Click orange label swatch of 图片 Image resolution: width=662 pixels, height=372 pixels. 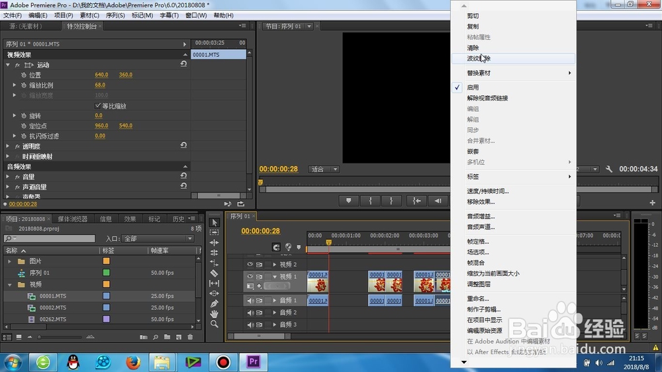[107, 261]
